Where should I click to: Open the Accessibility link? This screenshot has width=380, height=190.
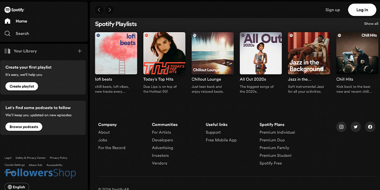[55, 165]
